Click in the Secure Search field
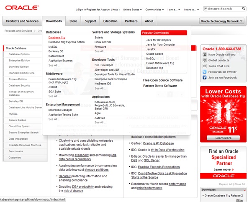Viewport: 252px width, 202px height. 224,9
